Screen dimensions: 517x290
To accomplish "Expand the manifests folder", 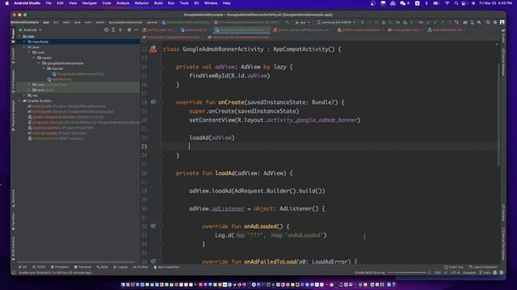I will 24,42.
